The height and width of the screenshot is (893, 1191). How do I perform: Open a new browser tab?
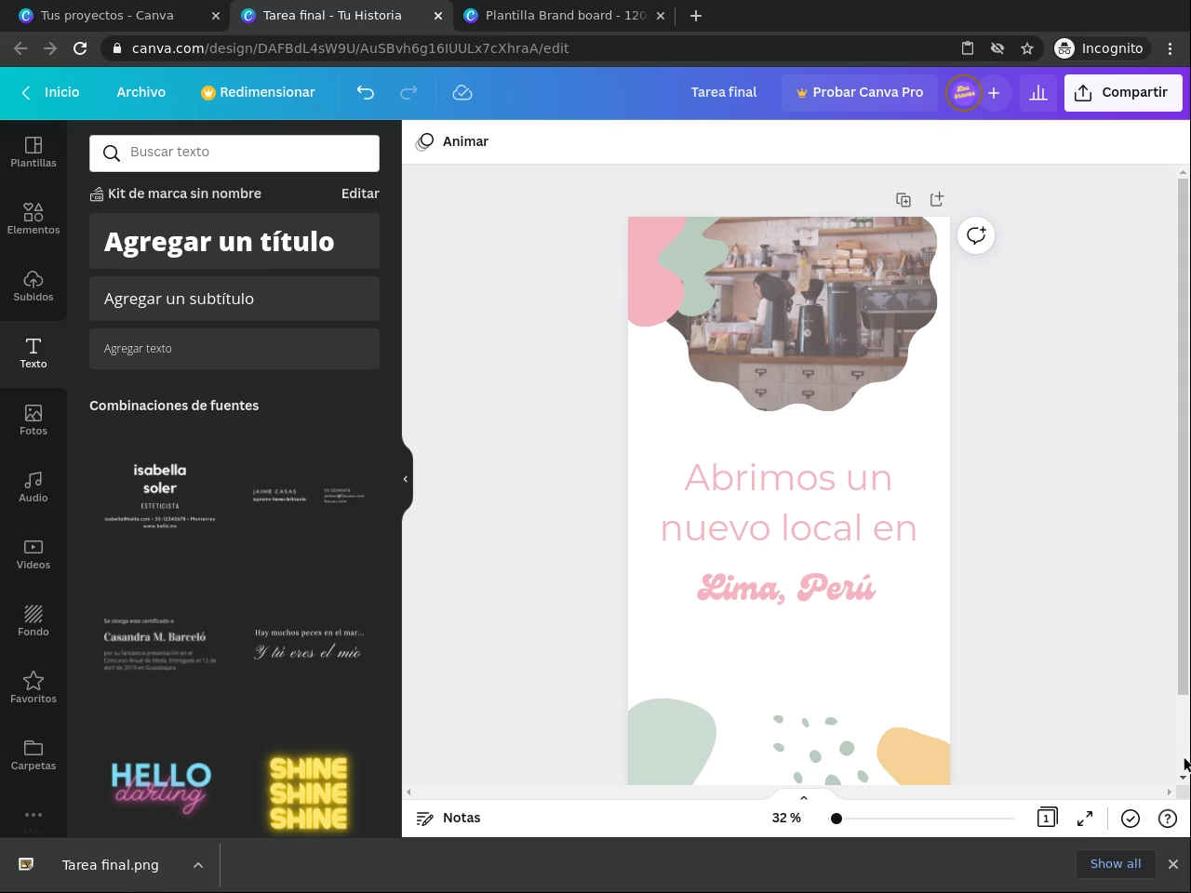(x=696, y=16)
